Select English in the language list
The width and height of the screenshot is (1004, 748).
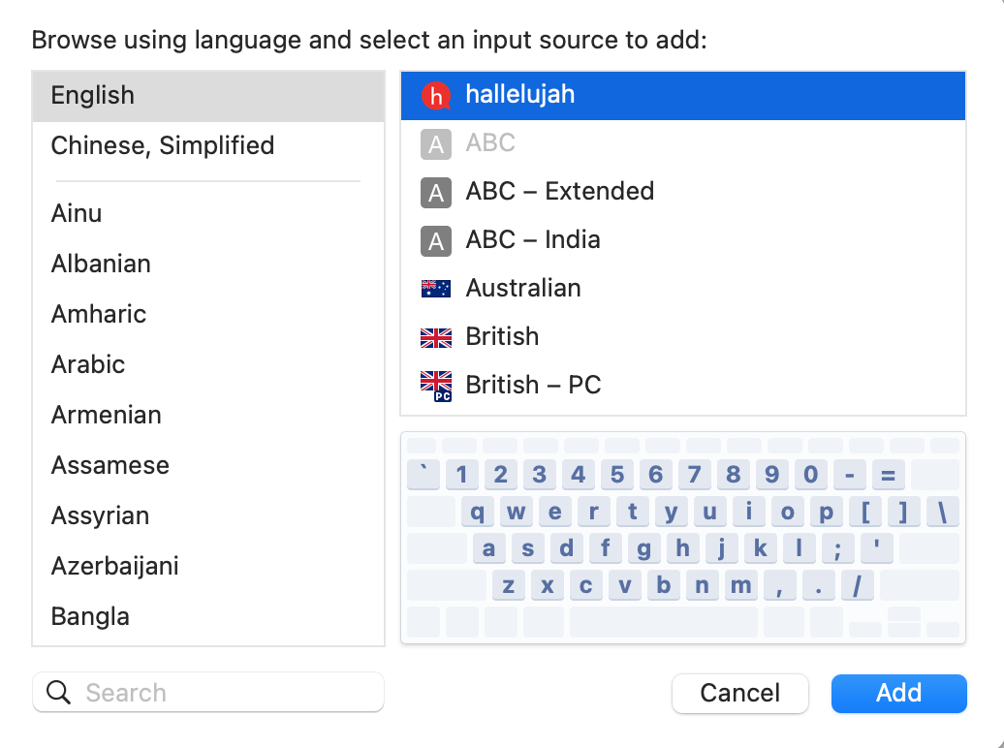click(208, 95)
